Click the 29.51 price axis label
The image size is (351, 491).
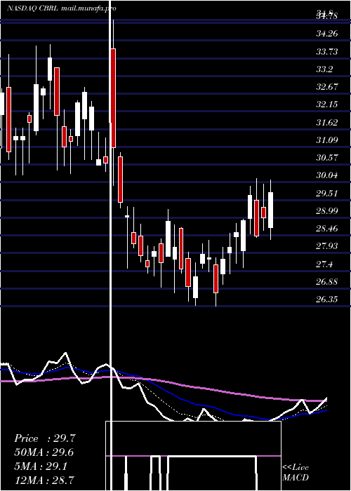pos(327,193)
